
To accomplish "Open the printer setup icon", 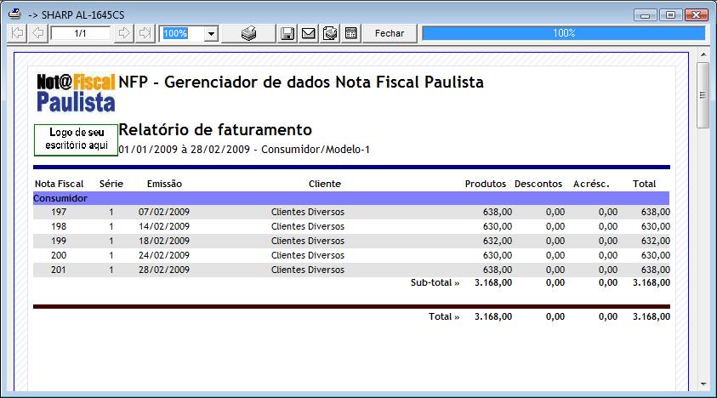I will pos(330,33).
